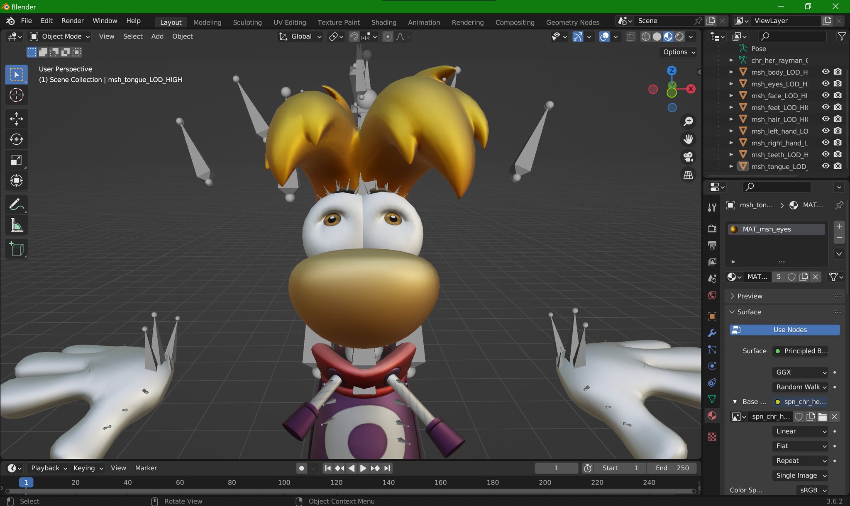Open the Random Walk subsurface dropdown
The width and height of the screenshot is (850, 506).
point(800,387)
